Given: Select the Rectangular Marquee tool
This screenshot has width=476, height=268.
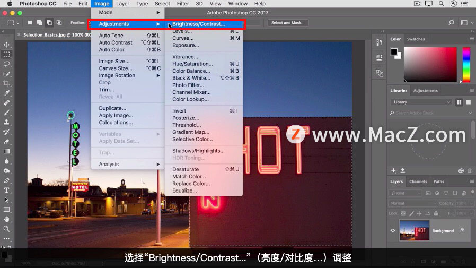Looking at the screenshot, I should [6, 55].
